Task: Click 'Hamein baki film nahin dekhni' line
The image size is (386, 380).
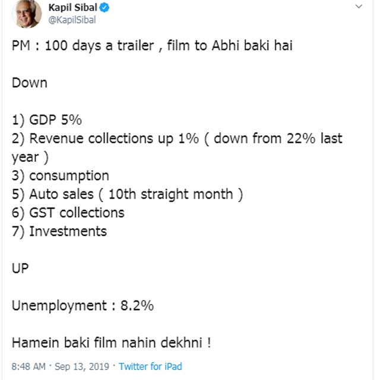Action: pos(112,343)
